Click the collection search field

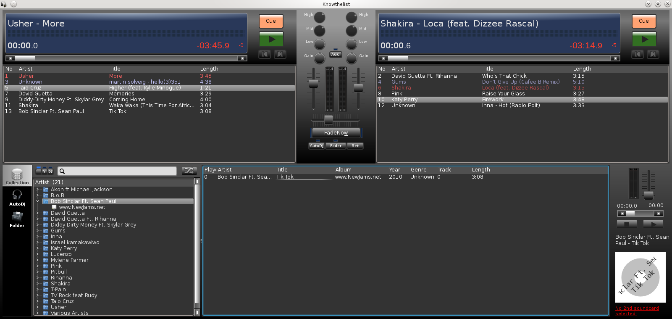[x=117, y=171]
